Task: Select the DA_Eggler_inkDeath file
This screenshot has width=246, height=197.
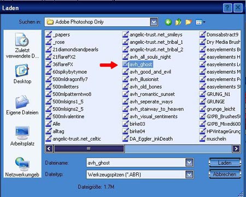Action: point(148,139)
